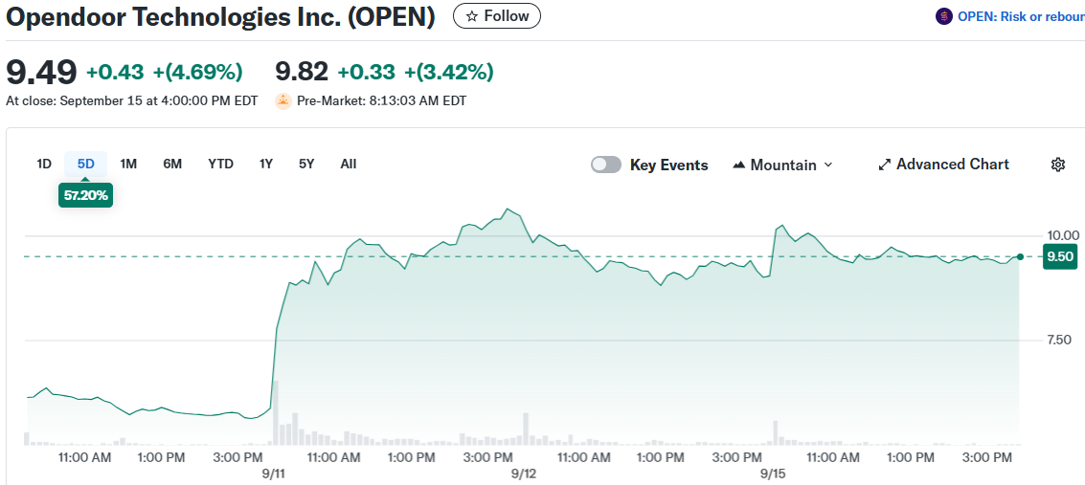Click the 9/11 date label
This screenshot has width=1085, height=485.
(274, 474)
